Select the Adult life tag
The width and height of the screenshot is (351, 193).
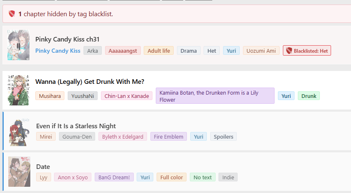pyautogui.click(x=159, y=51)
